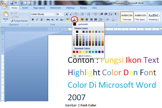Apply strikethrough to text
Image resolution: width=162 pixels, height=108 pixels.
click(x=48, y=20)
